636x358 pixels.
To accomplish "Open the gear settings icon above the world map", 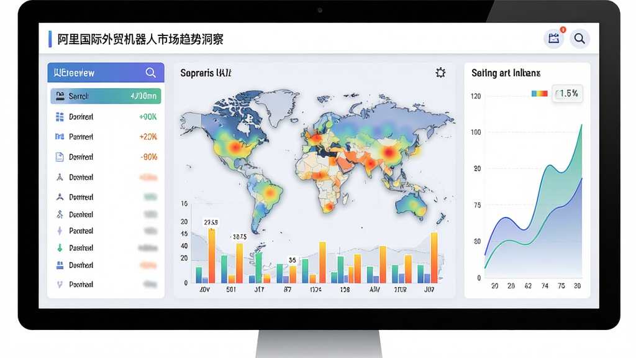I will pyautogui.click(x=440, y=73).
